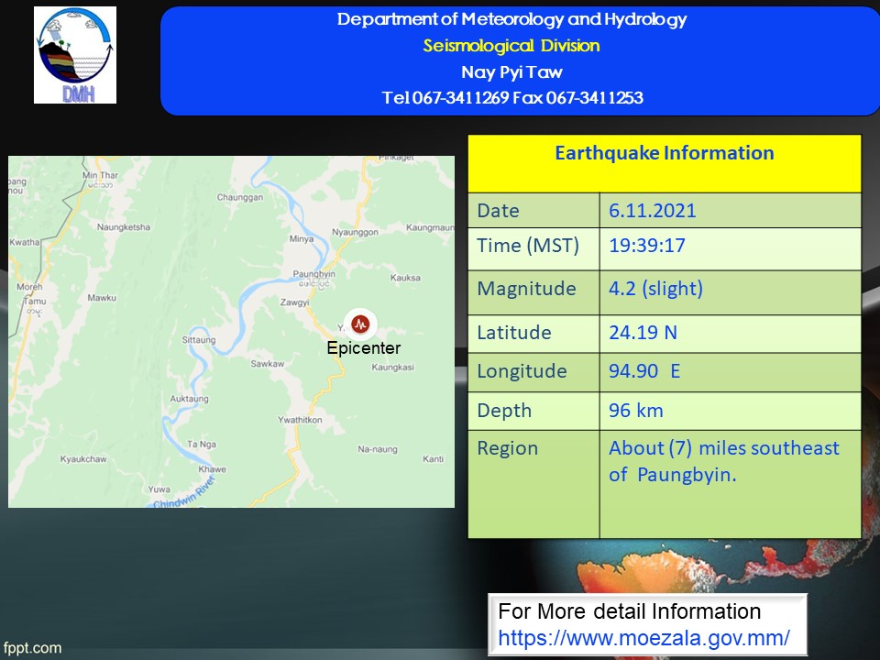Click 'Paungbyin' town label on map
Image resolution: width=880 pixels, height=660 pixels.
point(313,274)
